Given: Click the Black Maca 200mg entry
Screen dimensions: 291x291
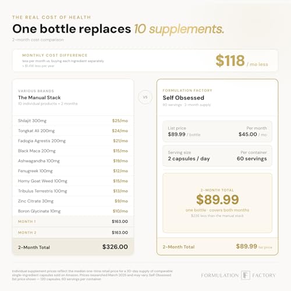Looking at the screenshot, I should 73,151.
